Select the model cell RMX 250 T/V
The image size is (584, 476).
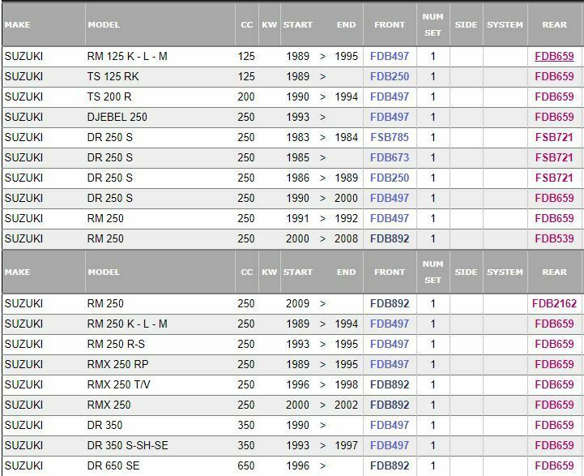118,384
